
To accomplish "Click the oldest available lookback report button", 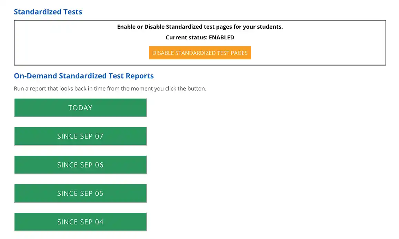I will point(80,222).
